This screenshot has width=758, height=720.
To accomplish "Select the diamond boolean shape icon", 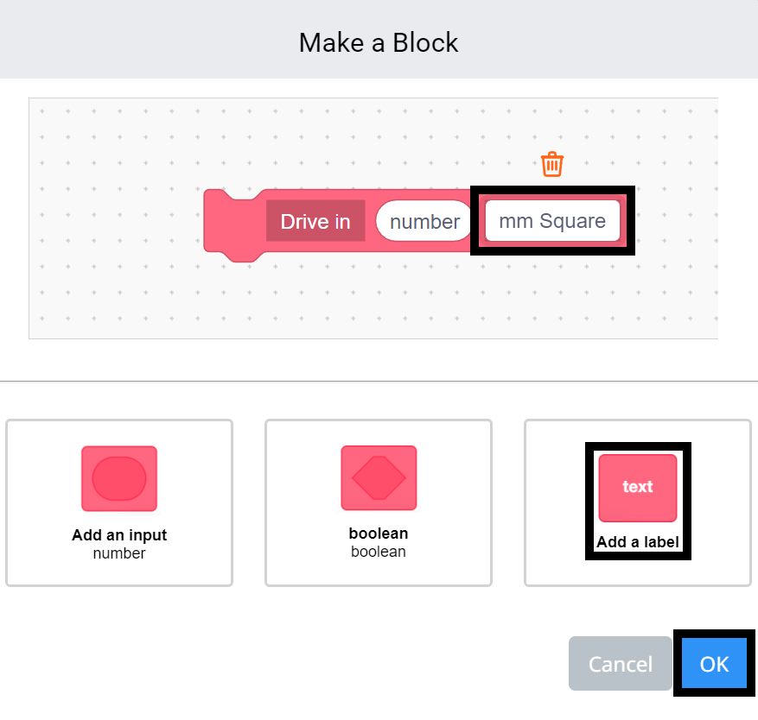I will click(x=378, y=477).
